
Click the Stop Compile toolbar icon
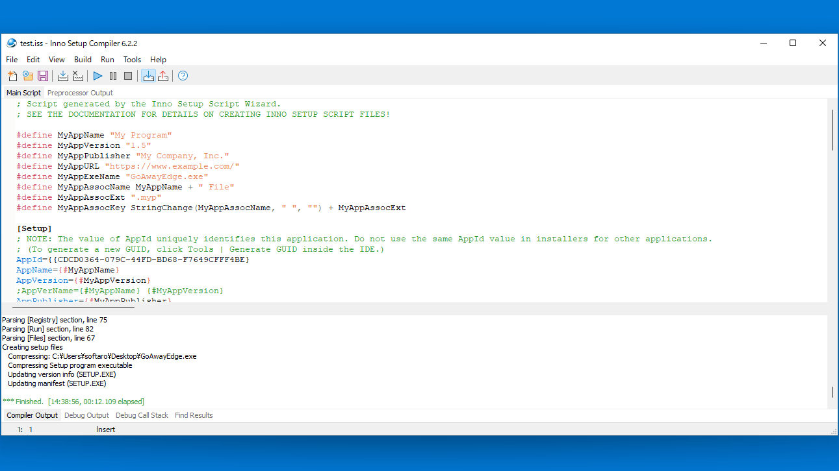click(78, 76)
